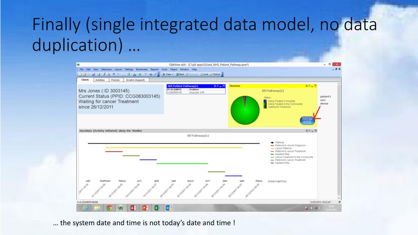418x235 pixels.
Task: Open the Window menu
Action: click(185, 69)
